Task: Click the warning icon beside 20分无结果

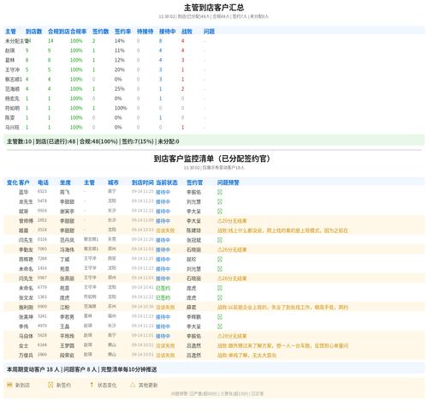Action: pos(219,221)
